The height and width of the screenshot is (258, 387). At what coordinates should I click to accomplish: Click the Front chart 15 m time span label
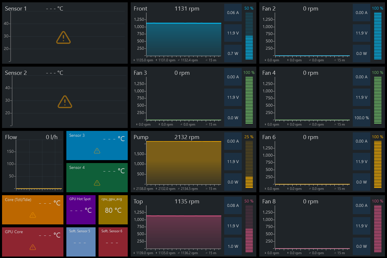212,60
